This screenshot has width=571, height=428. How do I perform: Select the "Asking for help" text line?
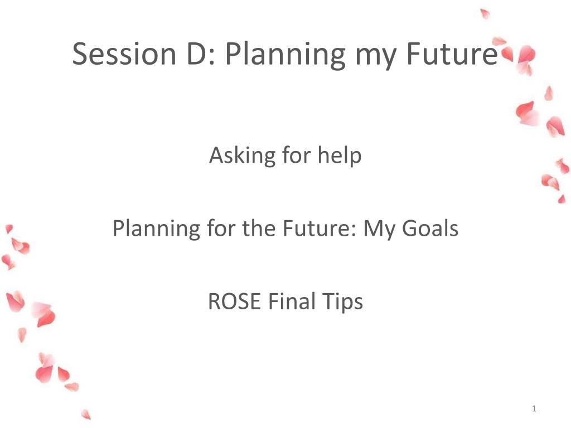pos(285,156)
